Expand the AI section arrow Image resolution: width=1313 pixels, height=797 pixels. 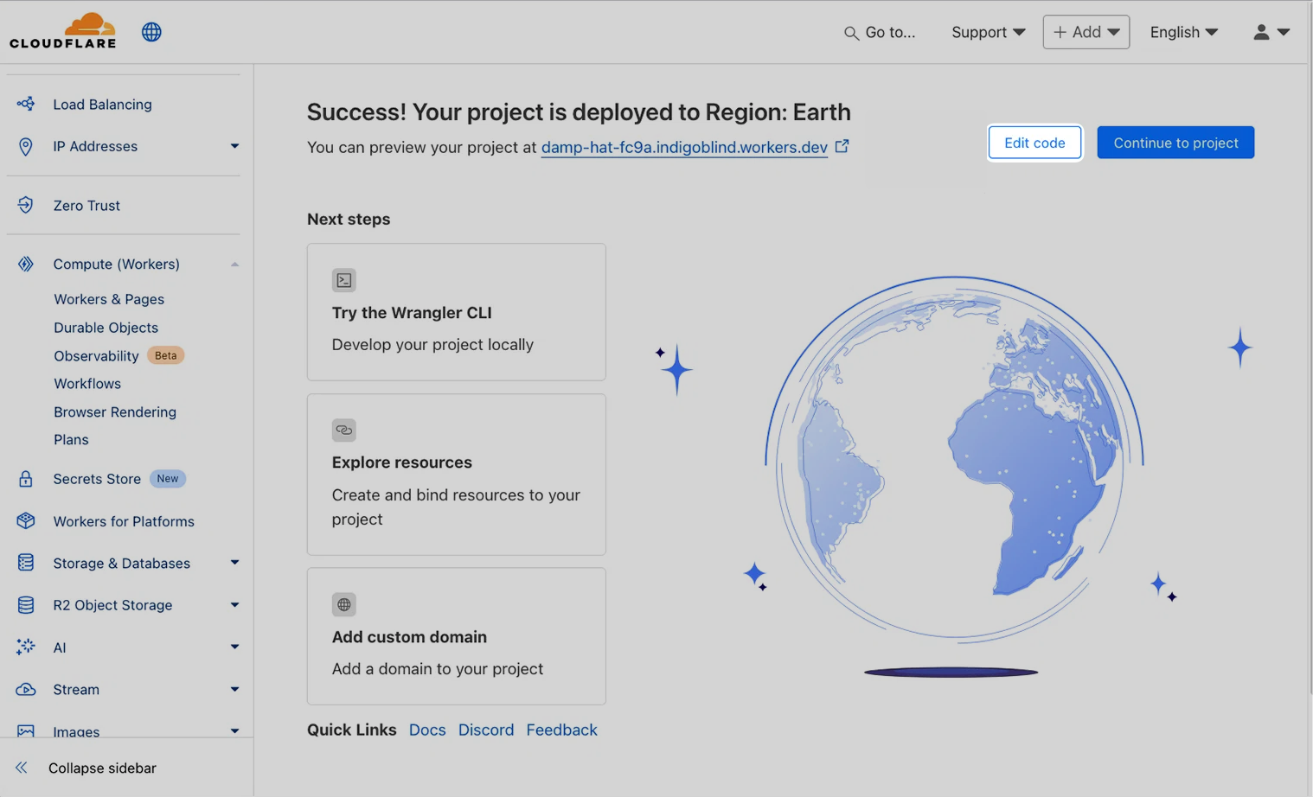pos(234,647)
